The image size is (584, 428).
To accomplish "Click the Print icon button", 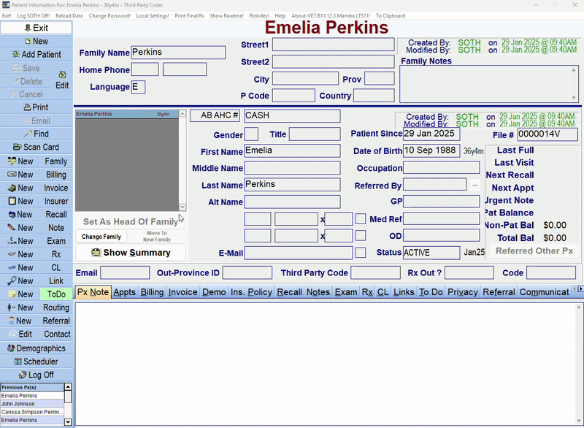I will [36, 107].
